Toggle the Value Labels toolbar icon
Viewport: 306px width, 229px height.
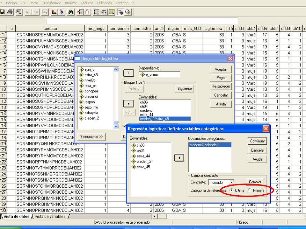click(120, 12)
